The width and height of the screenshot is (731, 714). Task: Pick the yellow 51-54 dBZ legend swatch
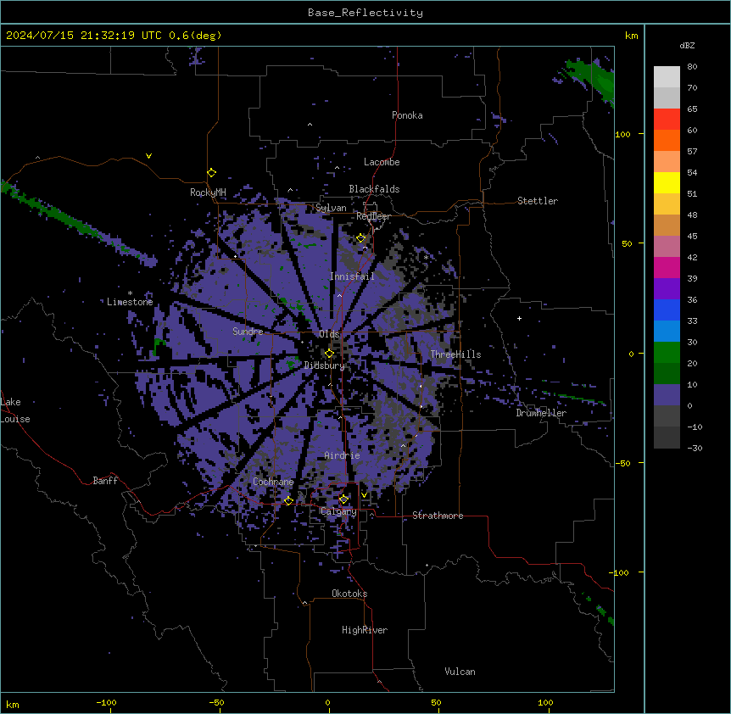[667, 182]
